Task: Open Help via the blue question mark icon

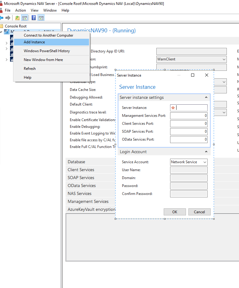Action: pos(34,18)
